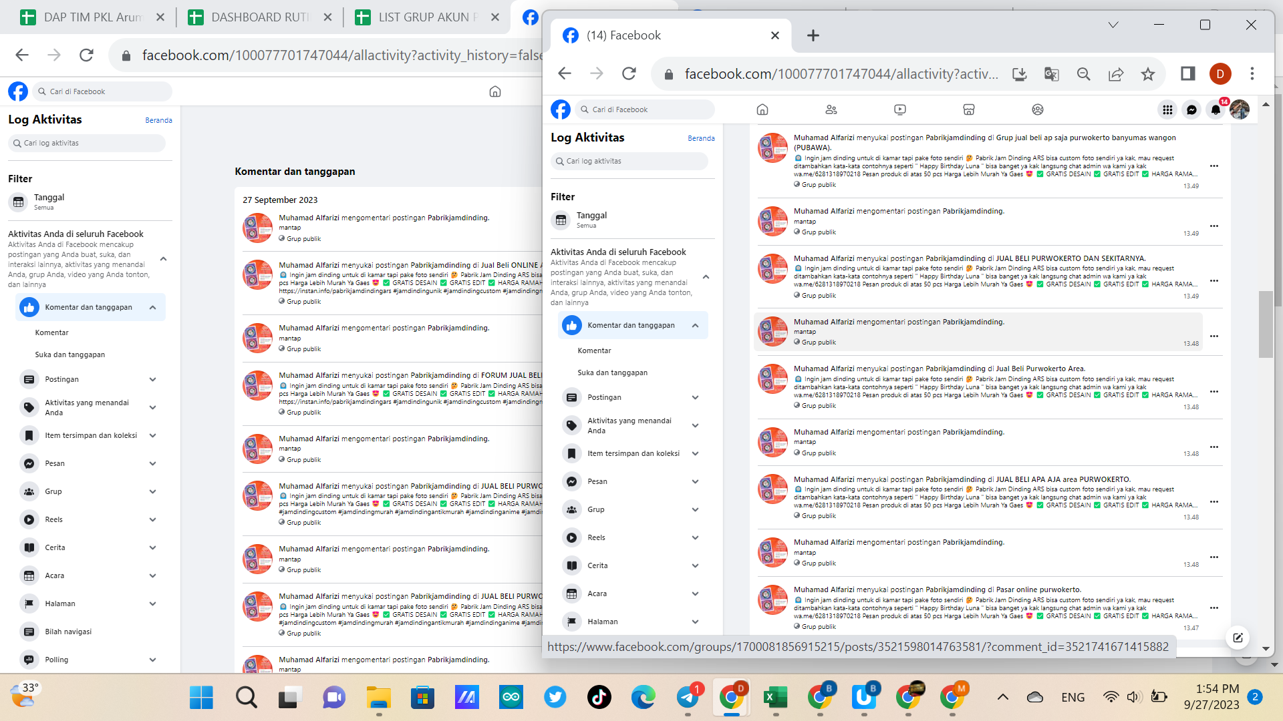Screen dimensions: 1283x721
Task: Go to the Marketplace icon in the top nav
Action: [969, 109]
